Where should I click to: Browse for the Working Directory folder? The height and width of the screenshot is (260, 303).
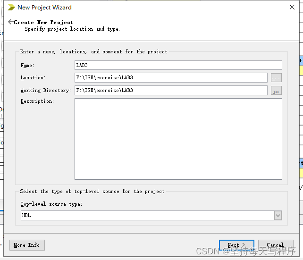pos(276,90)
